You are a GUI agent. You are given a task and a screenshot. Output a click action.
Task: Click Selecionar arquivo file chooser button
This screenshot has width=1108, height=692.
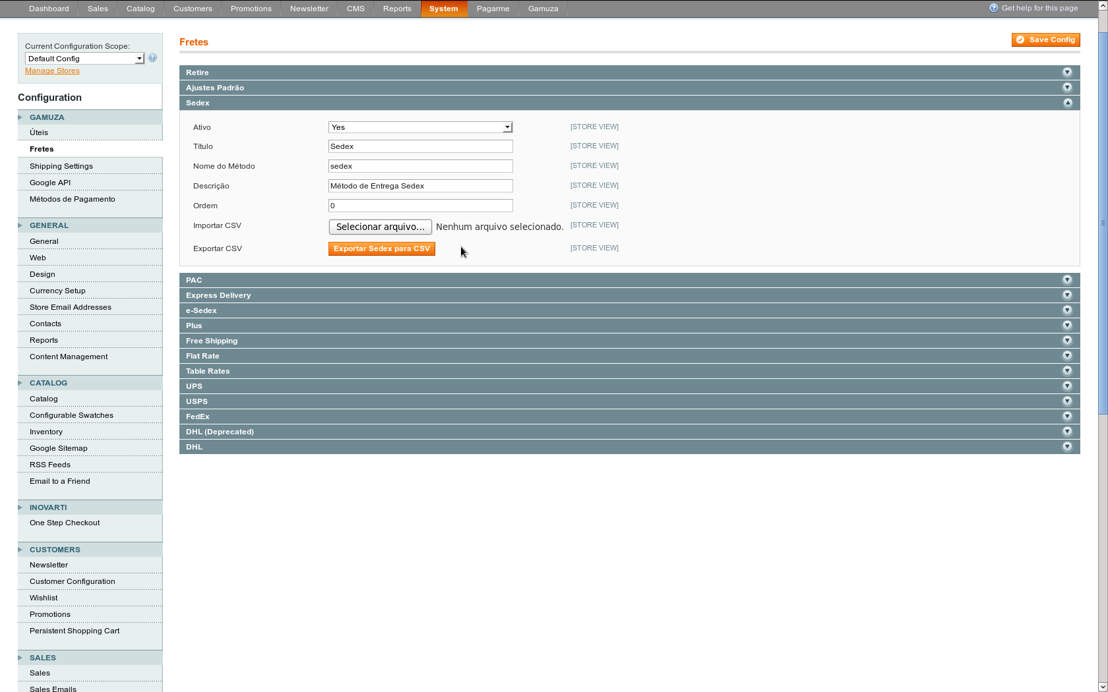pos(381,227)
